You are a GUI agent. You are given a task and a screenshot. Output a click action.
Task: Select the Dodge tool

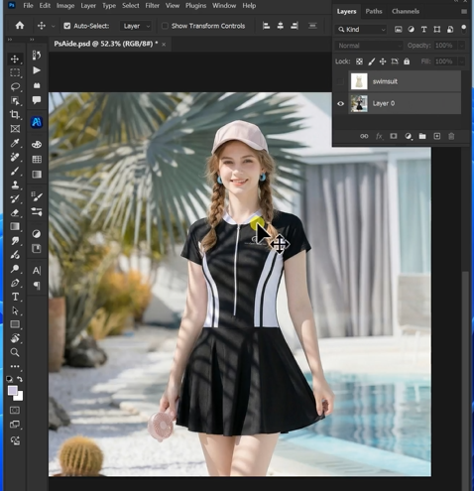coord(15,269)
